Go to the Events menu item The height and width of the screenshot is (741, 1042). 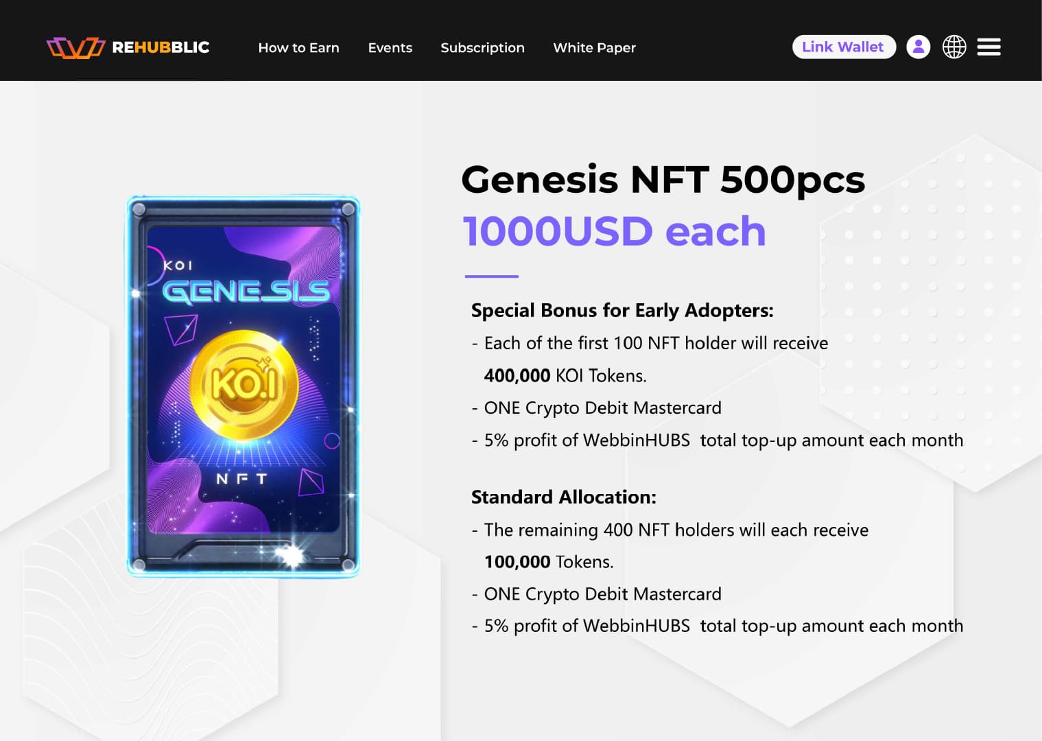coord(390,47)
